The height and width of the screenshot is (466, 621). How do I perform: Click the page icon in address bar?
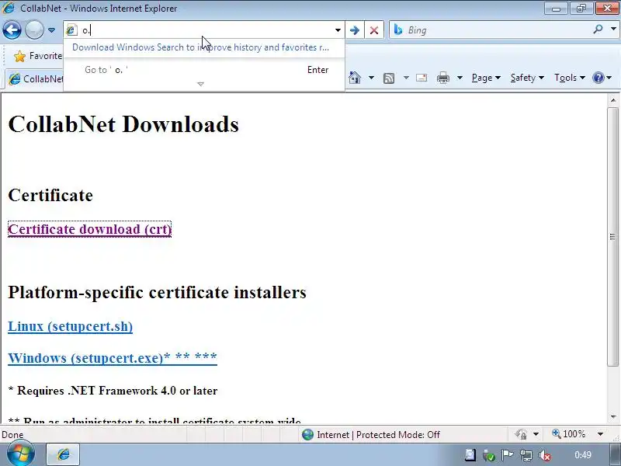(x=71, y=30)
